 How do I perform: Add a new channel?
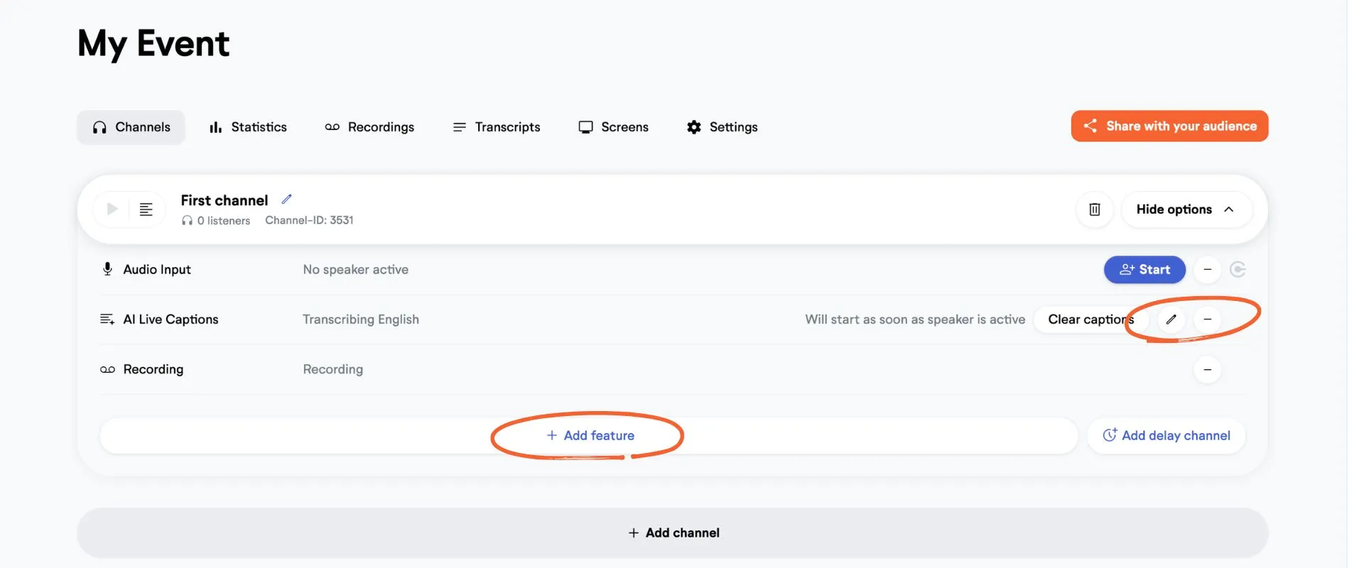tap(673, 532)
